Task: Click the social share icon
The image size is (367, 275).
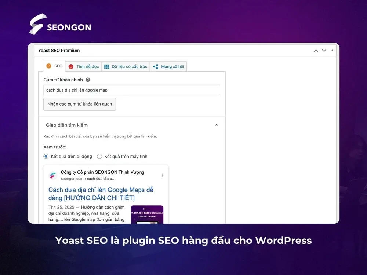Action: (x=156, y=67)
